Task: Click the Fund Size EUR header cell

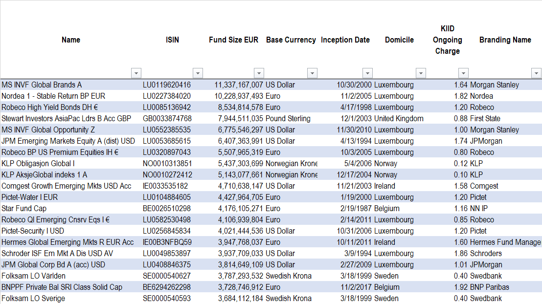Action: tap(233, 40)
